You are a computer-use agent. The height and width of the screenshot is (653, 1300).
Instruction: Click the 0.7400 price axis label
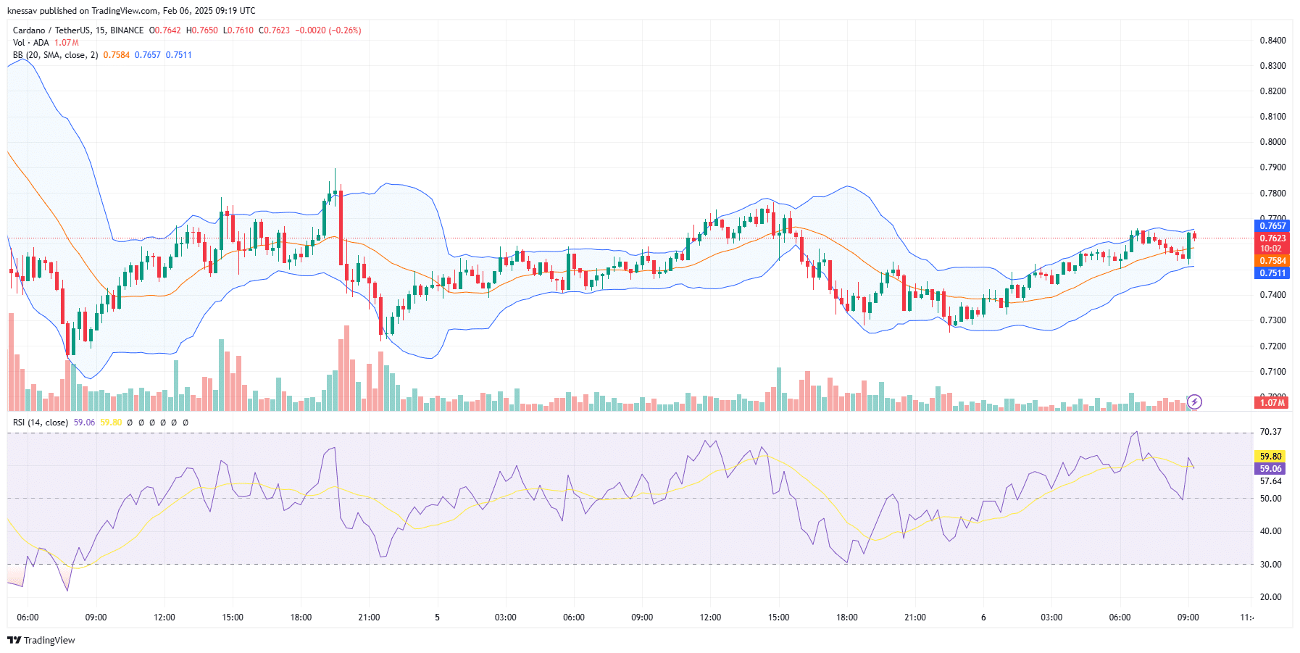[1272, 295]
